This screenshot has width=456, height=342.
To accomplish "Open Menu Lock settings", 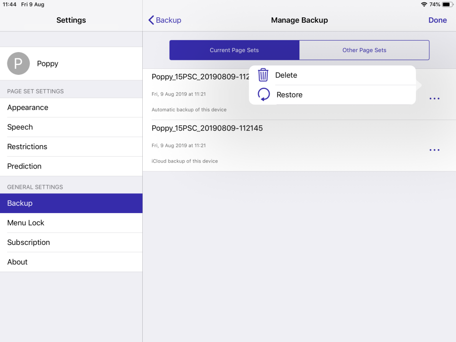I will 71,223.
